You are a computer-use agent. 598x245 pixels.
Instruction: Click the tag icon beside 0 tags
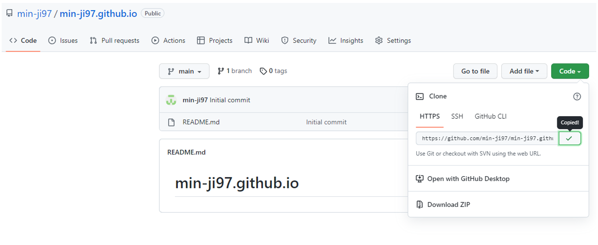point(263,71)
